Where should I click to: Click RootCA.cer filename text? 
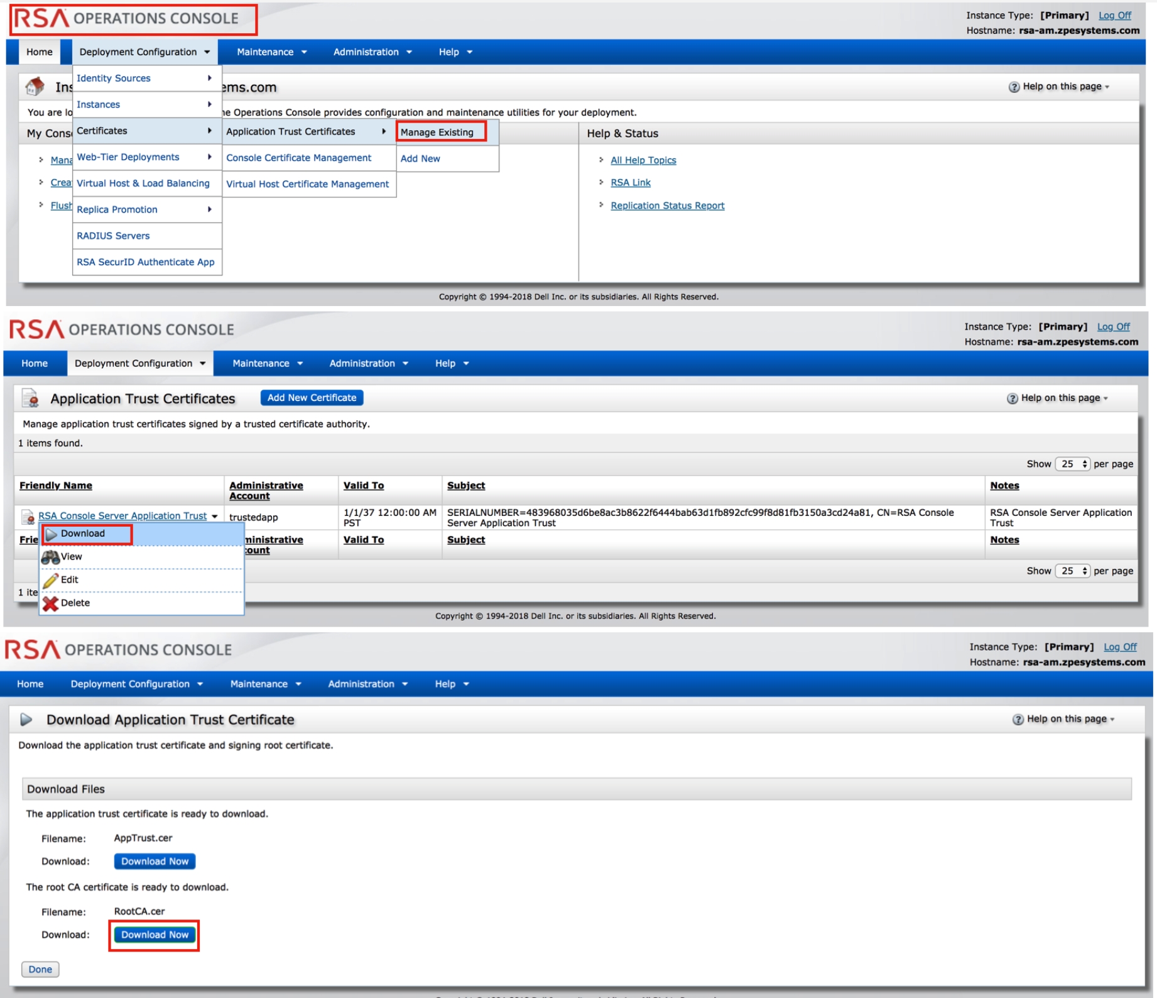tap(139, 912)
